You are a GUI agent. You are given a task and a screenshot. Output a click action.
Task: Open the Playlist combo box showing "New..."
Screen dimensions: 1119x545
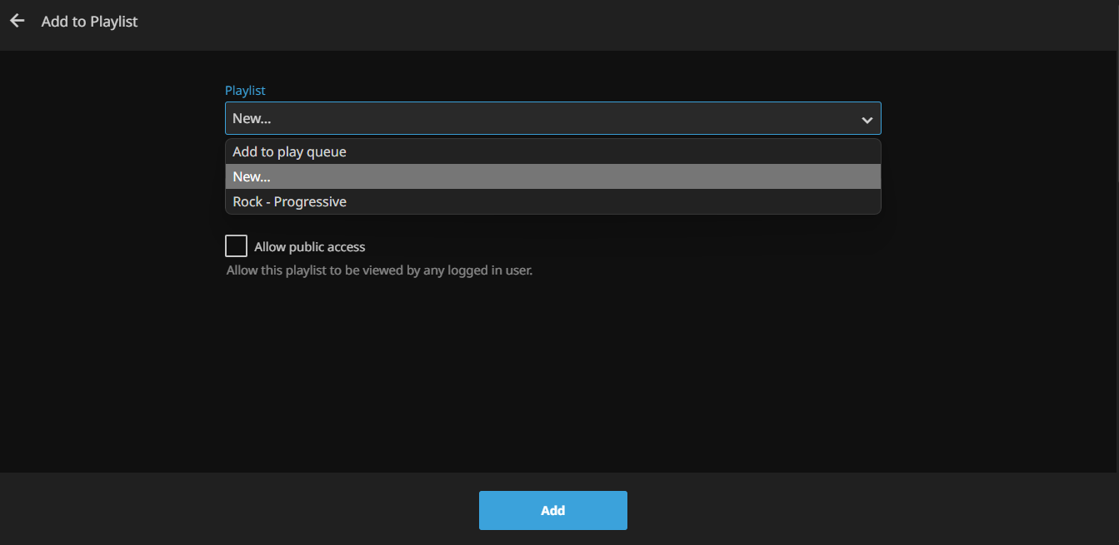542,118
